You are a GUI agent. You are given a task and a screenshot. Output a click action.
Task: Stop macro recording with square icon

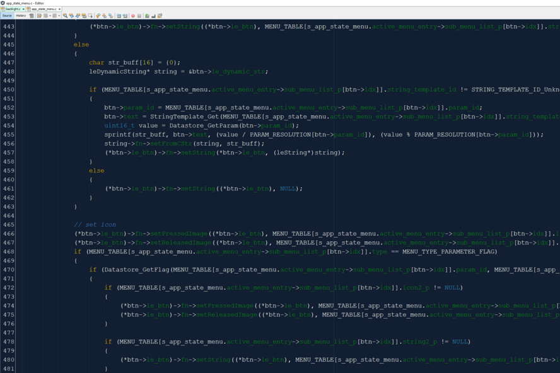pyautogui.click(x=139, y=16)
